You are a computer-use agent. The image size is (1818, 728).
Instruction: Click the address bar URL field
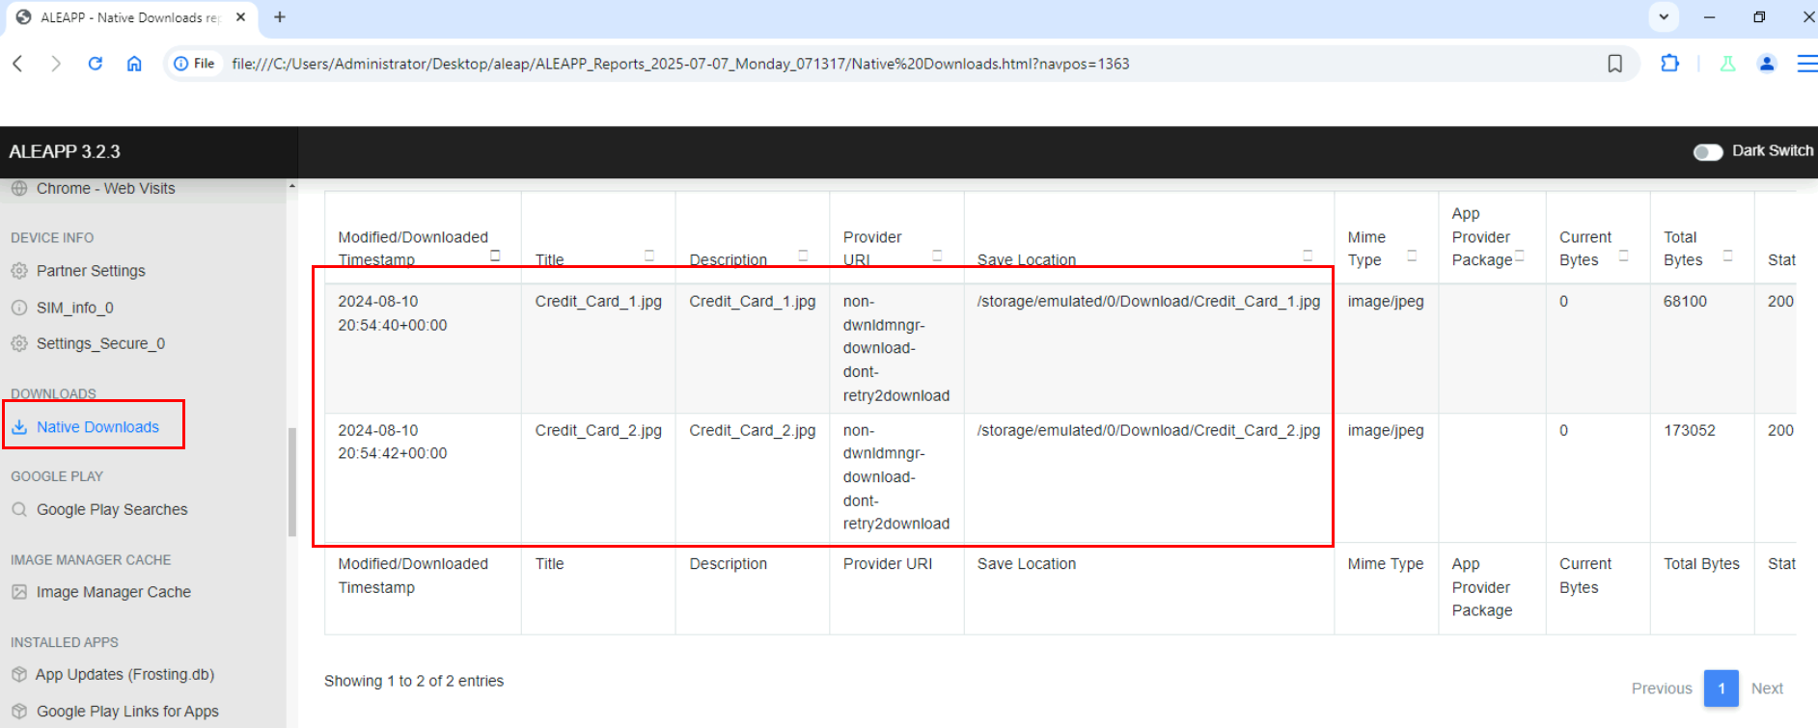pyautogui.click(x=868, y=64)
